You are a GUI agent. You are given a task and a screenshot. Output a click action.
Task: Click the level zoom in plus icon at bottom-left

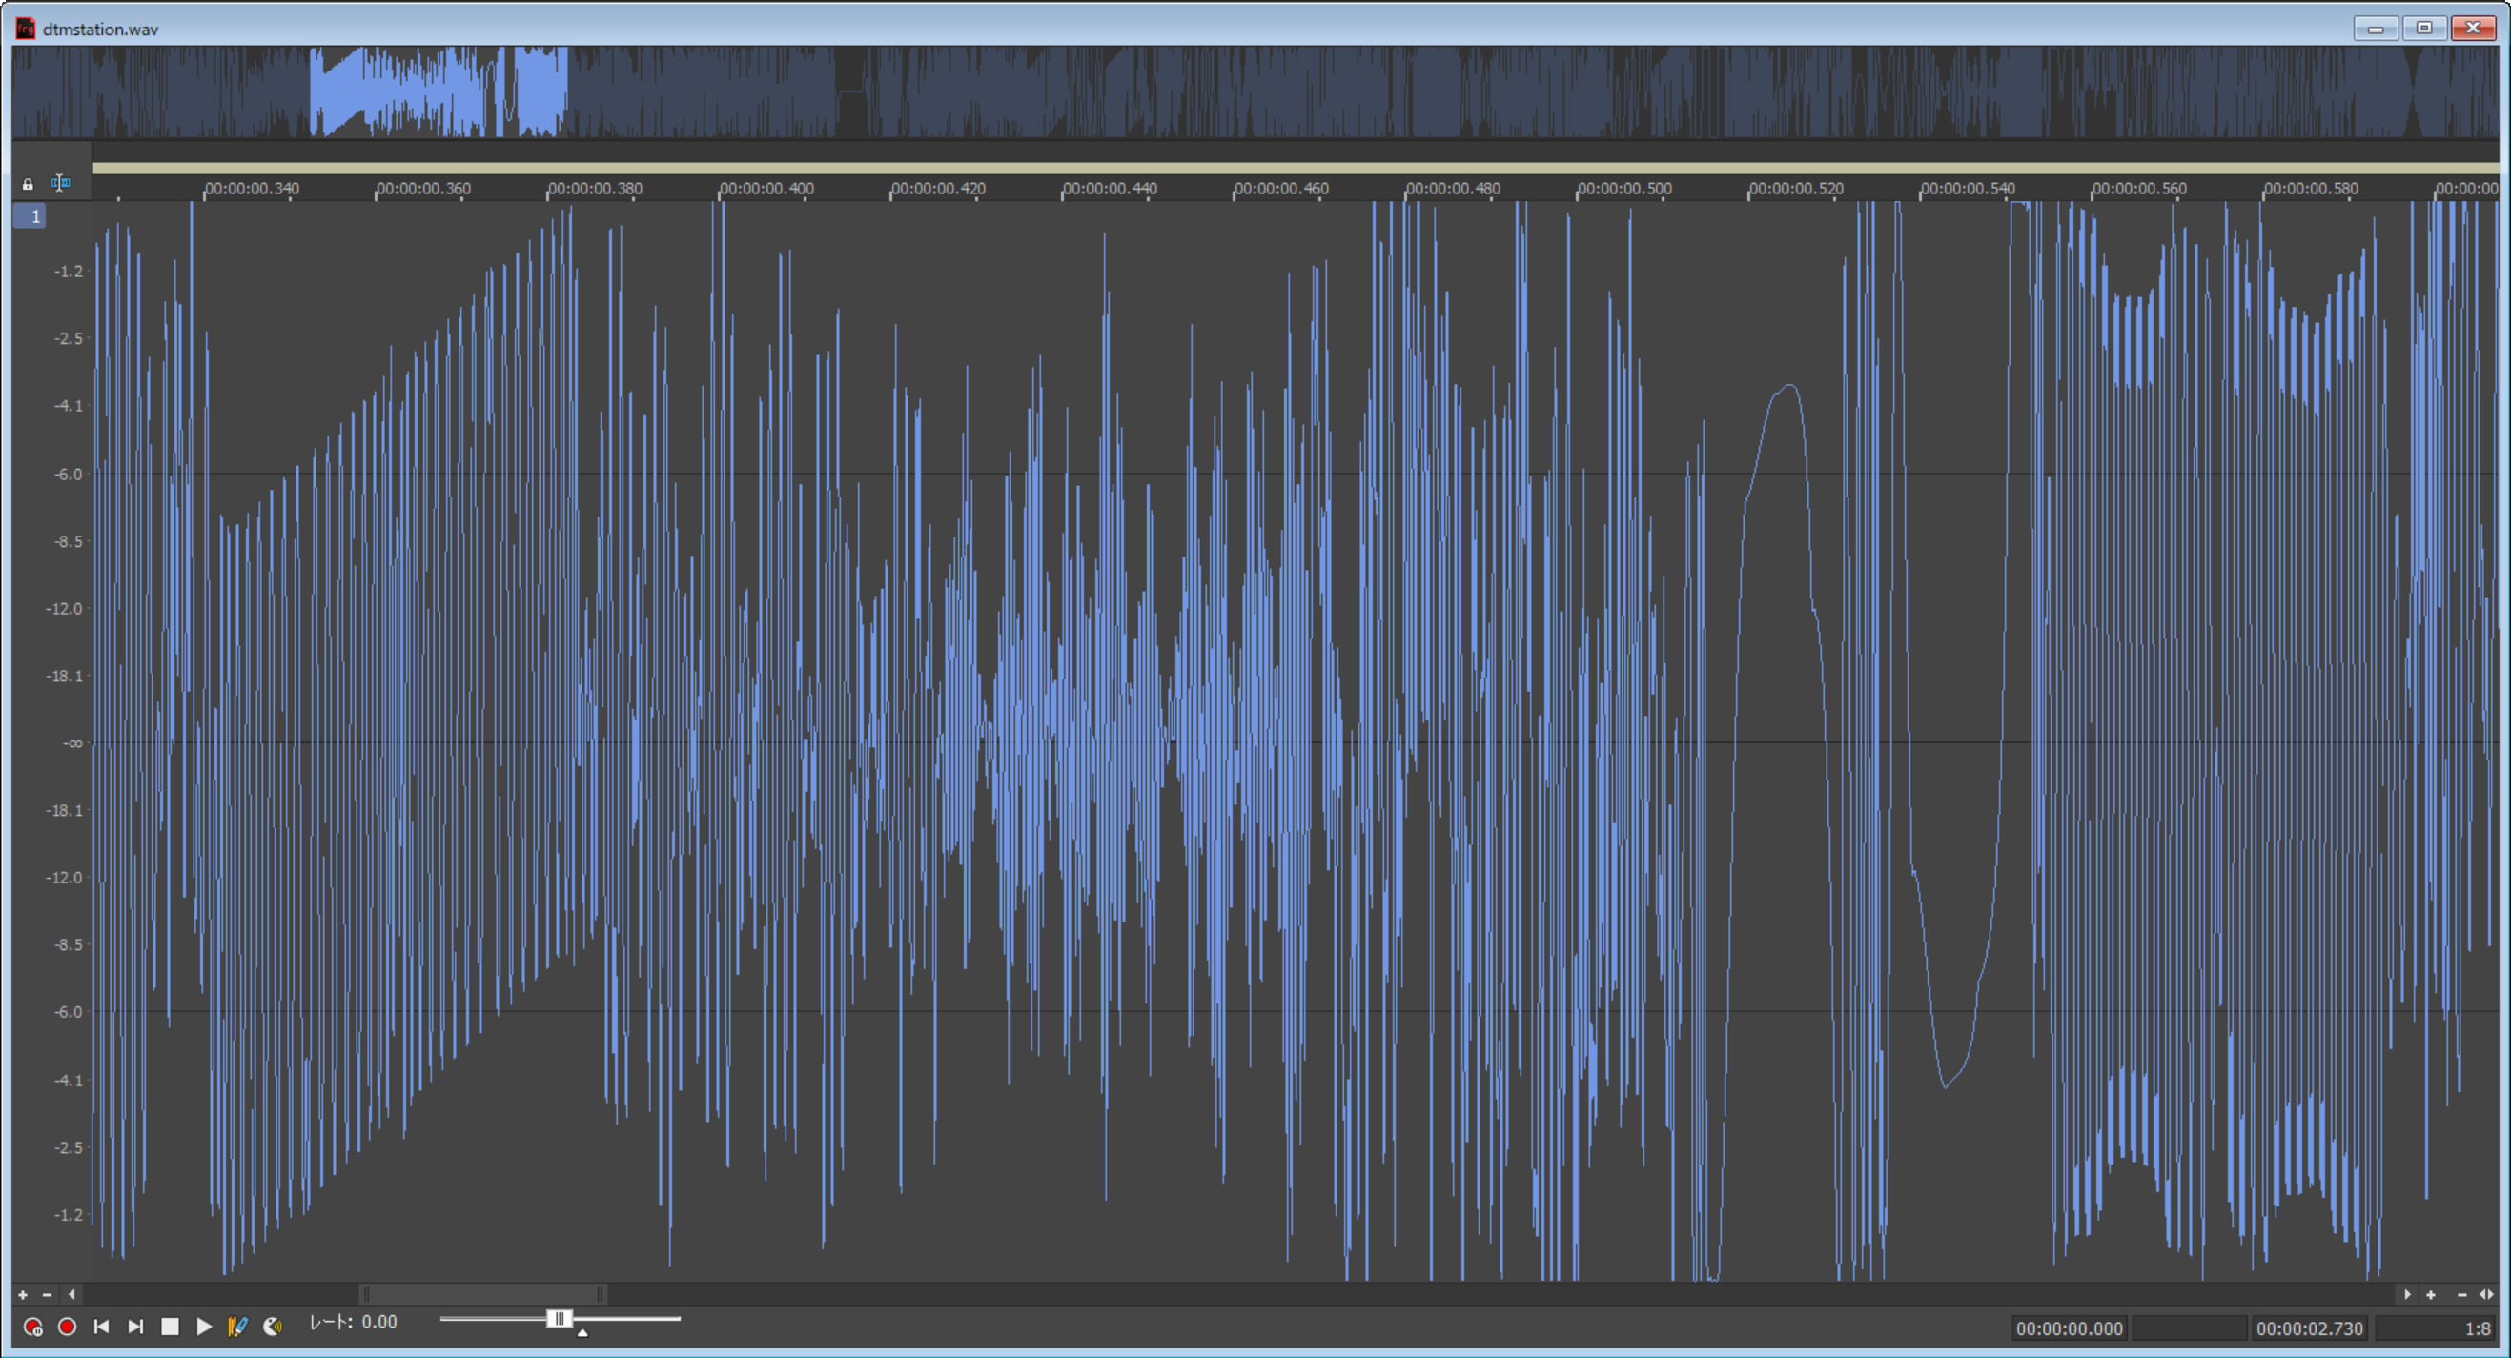tap(23, 1295)
